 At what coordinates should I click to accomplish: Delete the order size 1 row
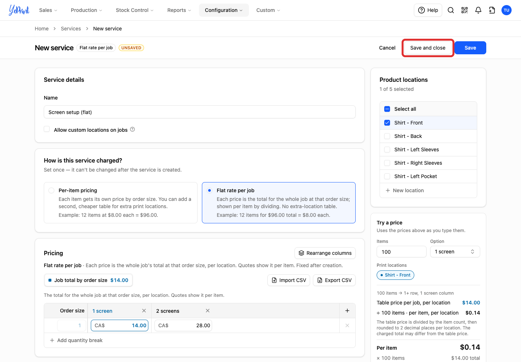[347, 325]
